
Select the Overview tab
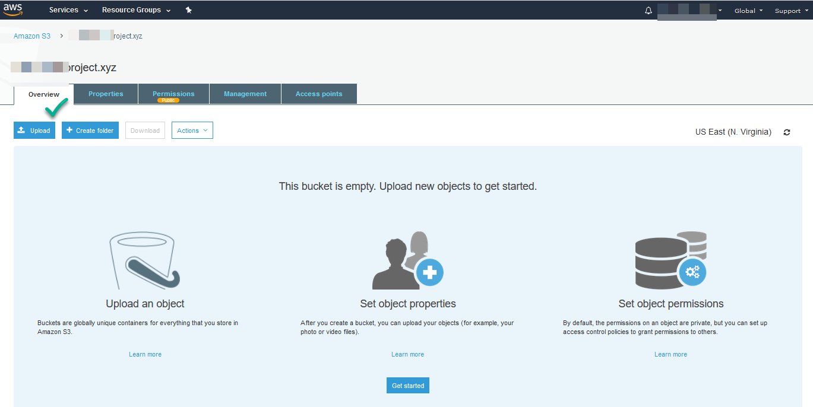44,94
